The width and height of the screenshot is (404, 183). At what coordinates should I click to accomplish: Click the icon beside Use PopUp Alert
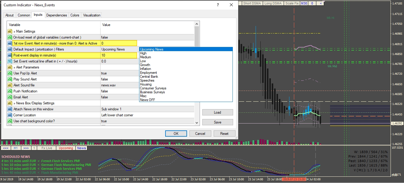[x=10, y=73]
